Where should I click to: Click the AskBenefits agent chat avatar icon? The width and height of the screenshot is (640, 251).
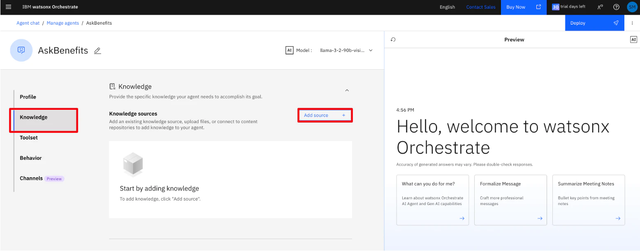click(x=21, y=50)
